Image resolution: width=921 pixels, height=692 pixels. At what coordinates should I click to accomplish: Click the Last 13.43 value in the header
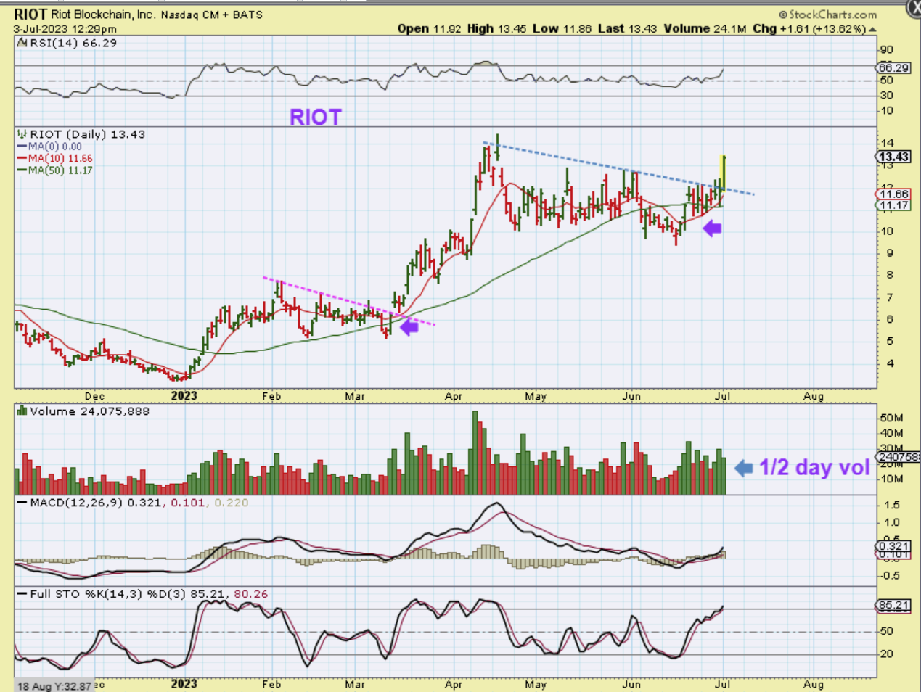pyautogui.click(x=627, y=29)
